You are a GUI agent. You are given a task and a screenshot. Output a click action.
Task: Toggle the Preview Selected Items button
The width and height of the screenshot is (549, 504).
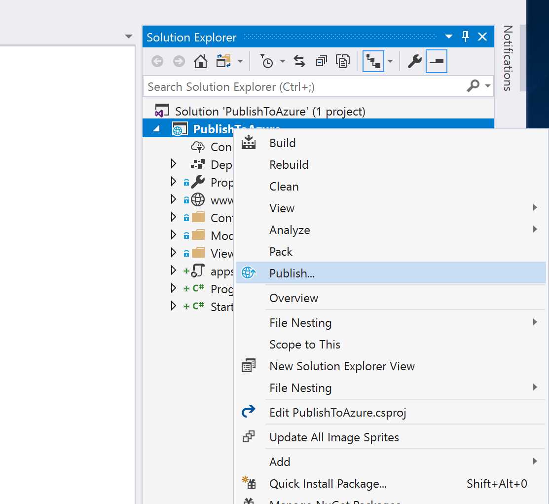(436, 61)
